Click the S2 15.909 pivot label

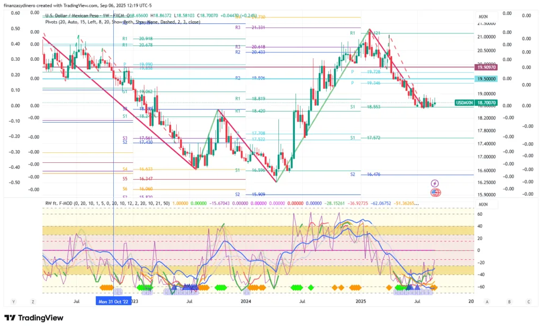pyautogui.click(x=250, y=194)
